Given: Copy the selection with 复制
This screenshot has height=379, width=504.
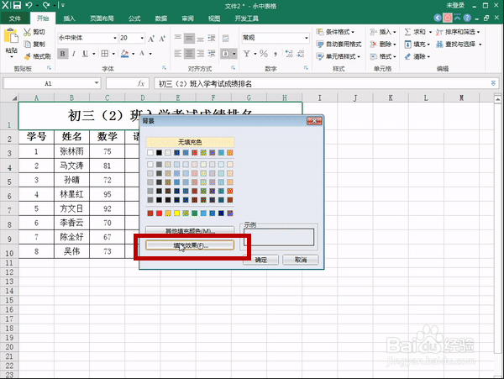Looking at the screenshot, I should click(x=34, y=44).
